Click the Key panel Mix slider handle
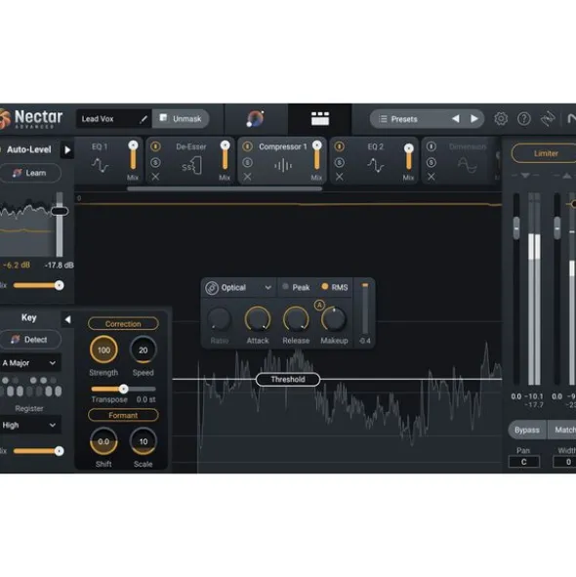 (59, 451)
